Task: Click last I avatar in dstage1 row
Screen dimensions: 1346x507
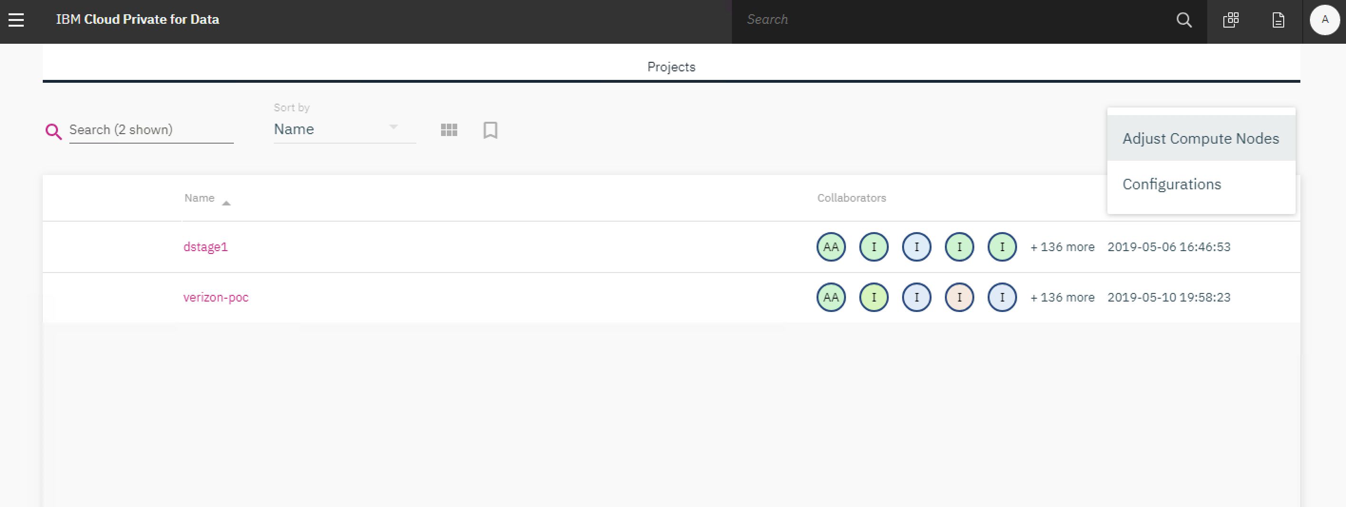Action: [1002, 247]
